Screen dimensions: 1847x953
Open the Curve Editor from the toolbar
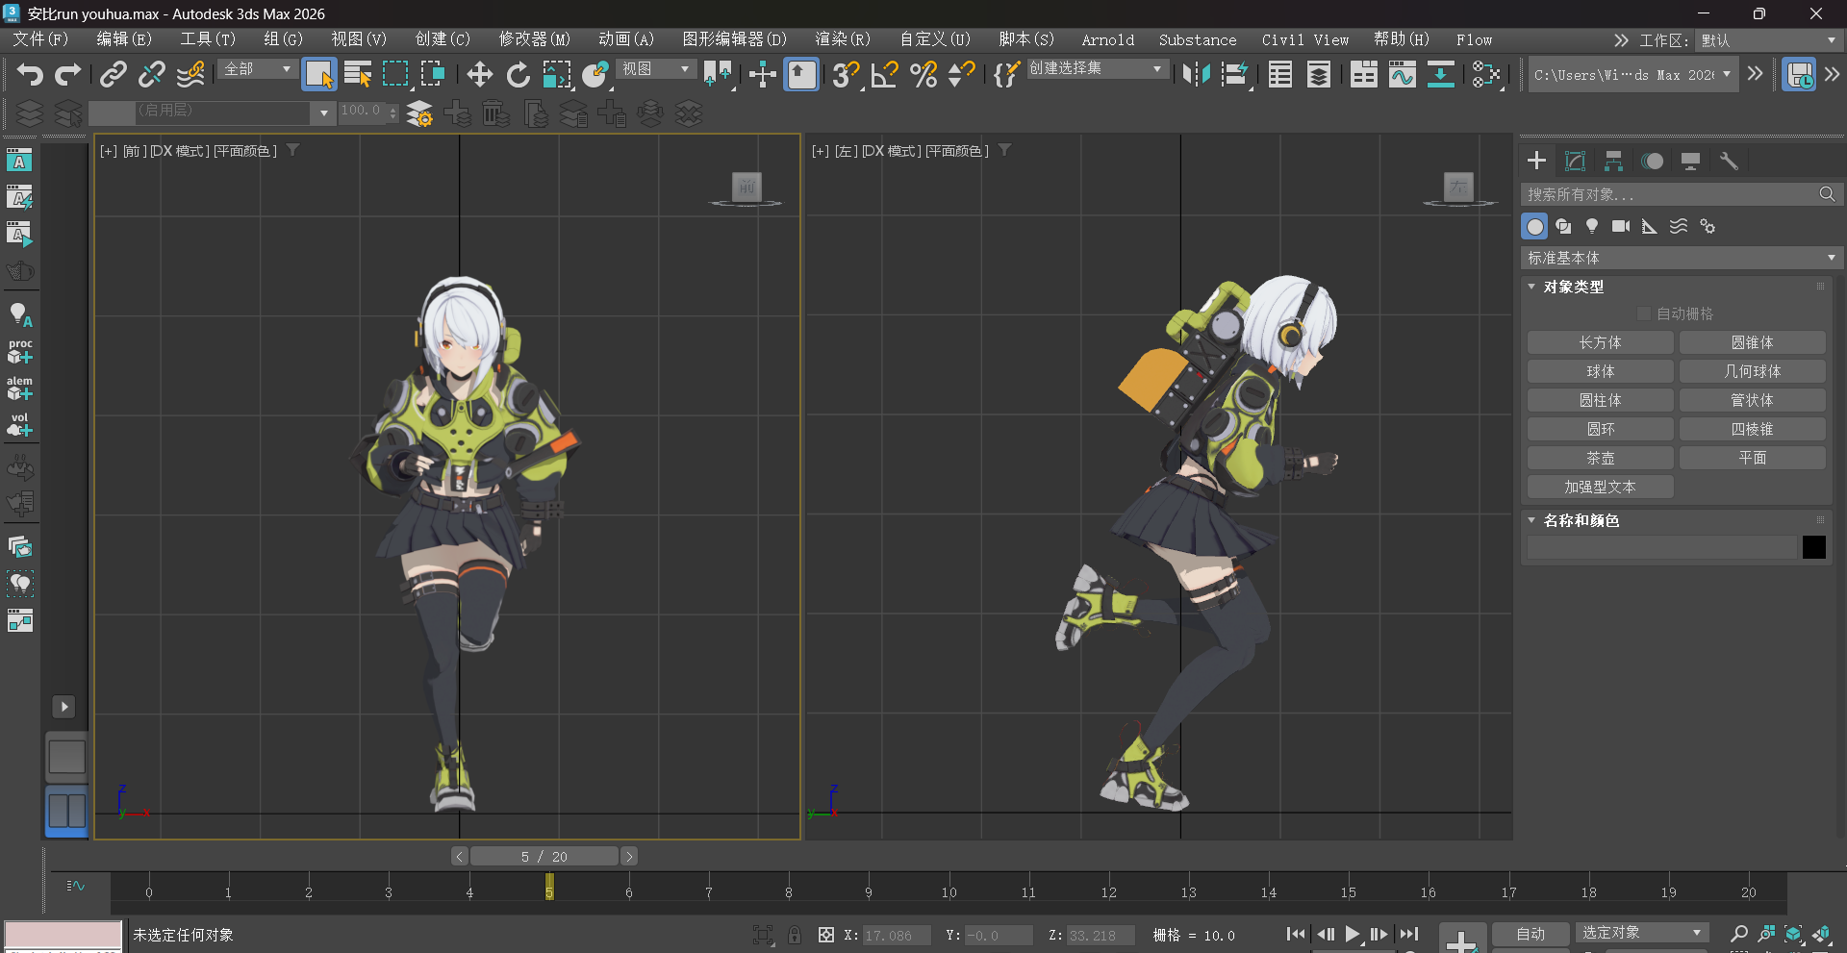(1402, 74)
